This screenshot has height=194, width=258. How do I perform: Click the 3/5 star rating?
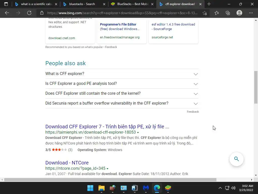pyautogui.click(x=59, y=150)
